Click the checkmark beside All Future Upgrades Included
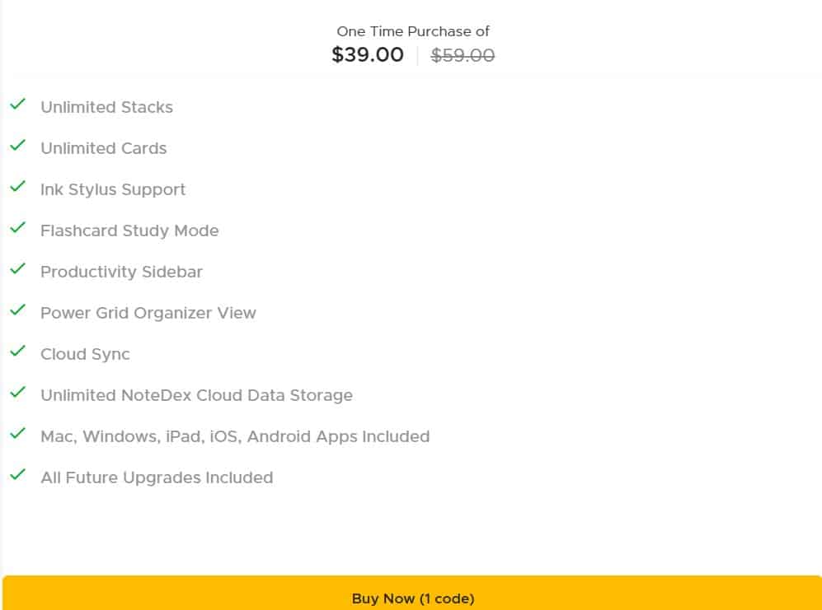The height and width of the screenshot is (610, 822). coord(16,476)
